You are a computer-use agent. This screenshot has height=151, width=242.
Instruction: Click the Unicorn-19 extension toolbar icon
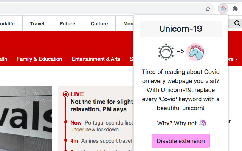coord(223,9)
